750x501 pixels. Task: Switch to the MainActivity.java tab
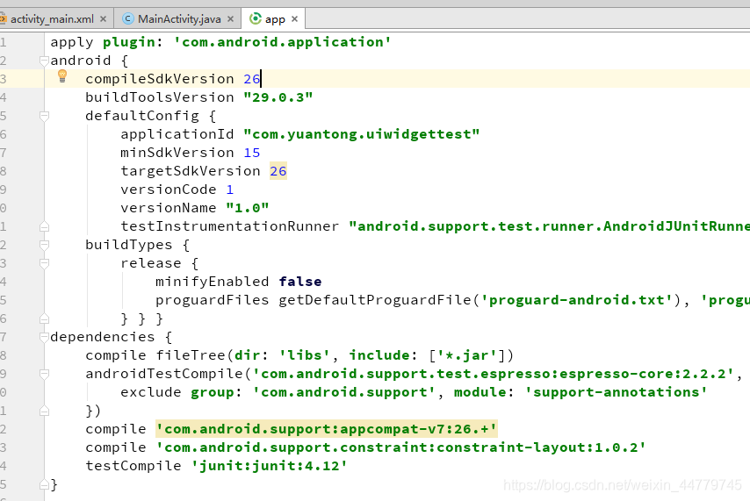click(x=179, y=19)
